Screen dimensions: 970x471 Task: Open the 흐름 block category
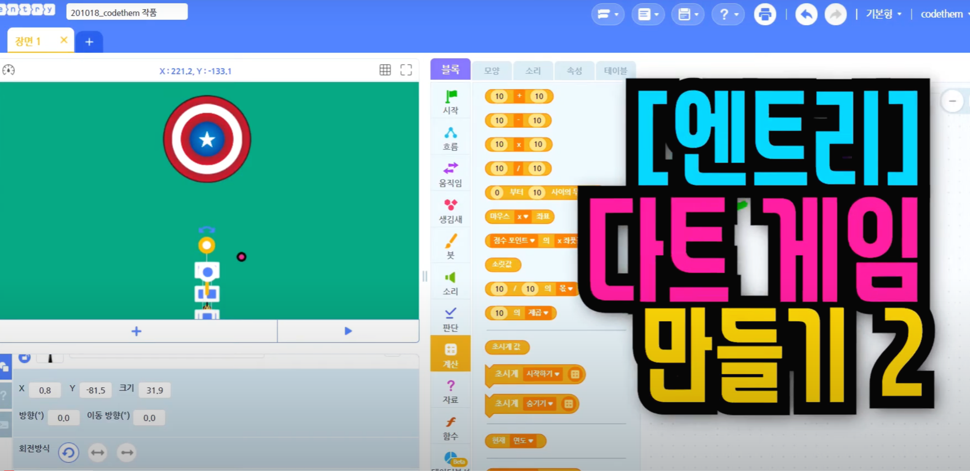point(450,138)
